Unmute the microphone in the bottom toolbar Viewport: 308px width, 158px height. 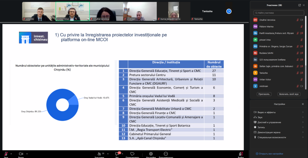point(6,154)
